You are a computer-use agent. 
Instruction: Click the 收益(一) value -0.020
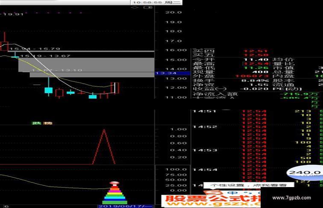(x=254, y=89)
